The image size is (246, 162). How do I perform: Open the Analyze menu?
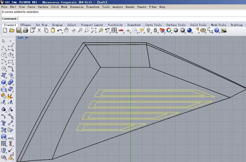tap(118, 7)
